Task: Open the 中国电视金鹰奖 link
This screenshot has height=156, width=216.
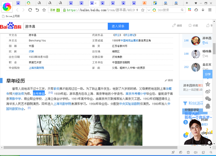Action: (129, 40)
